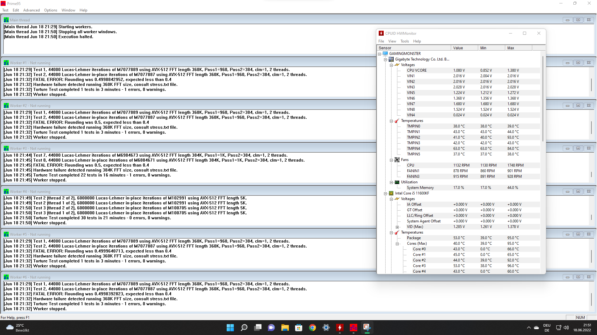Open HWMonitor via its taskbar lightning icon
Screen dimensions: 597x335
pyautogui.click(x=340, y=328)
